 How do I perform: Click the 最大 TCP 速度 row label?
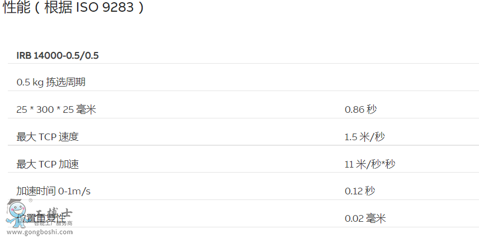51,137
